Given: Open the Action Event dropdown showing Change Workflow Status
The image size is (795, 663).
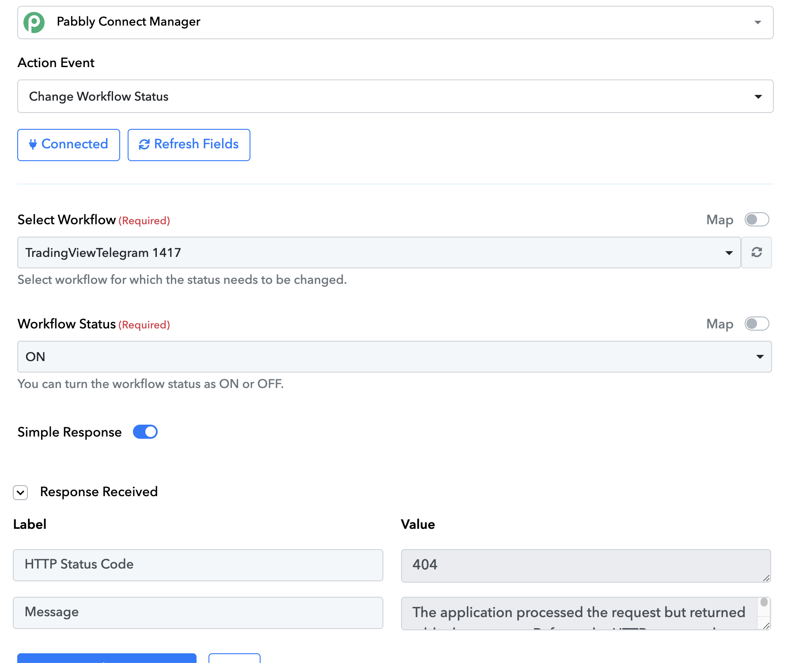Looking at the screenshot, I should click(x=395, y=96).
